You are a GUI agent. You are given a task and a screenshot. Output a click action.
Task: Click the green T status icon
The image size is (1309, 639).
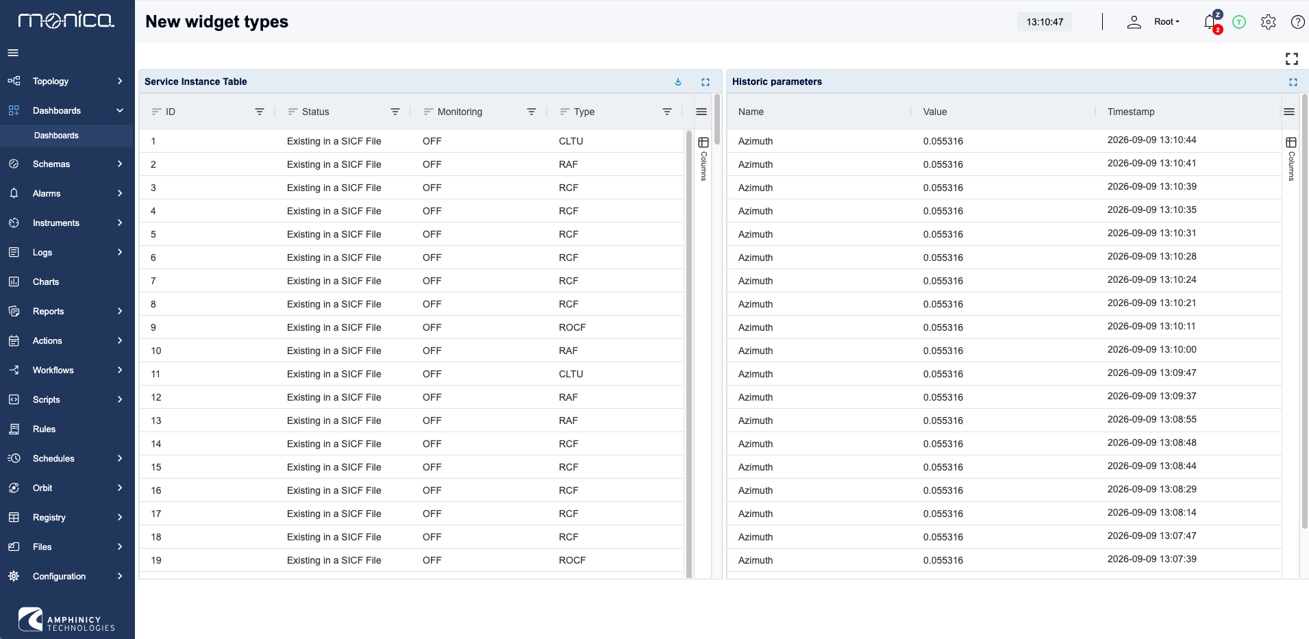pos(1239,22)
